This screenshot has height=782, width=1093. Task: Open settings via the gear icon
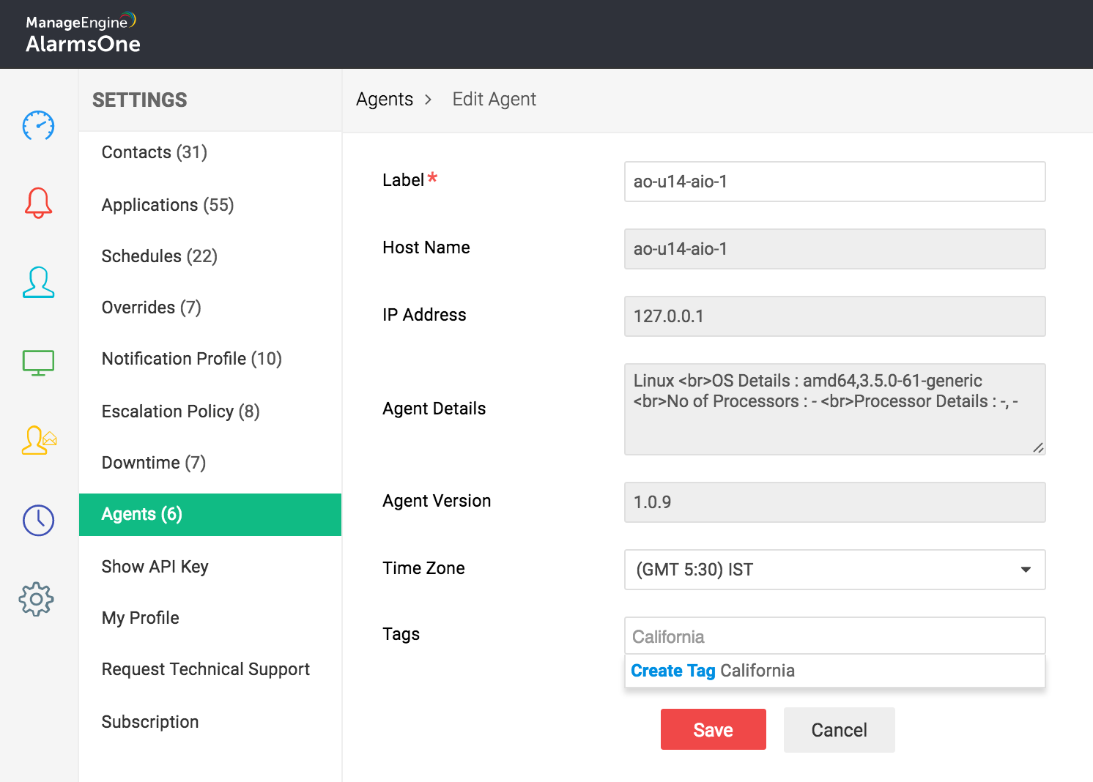click(x=37, y=600)
